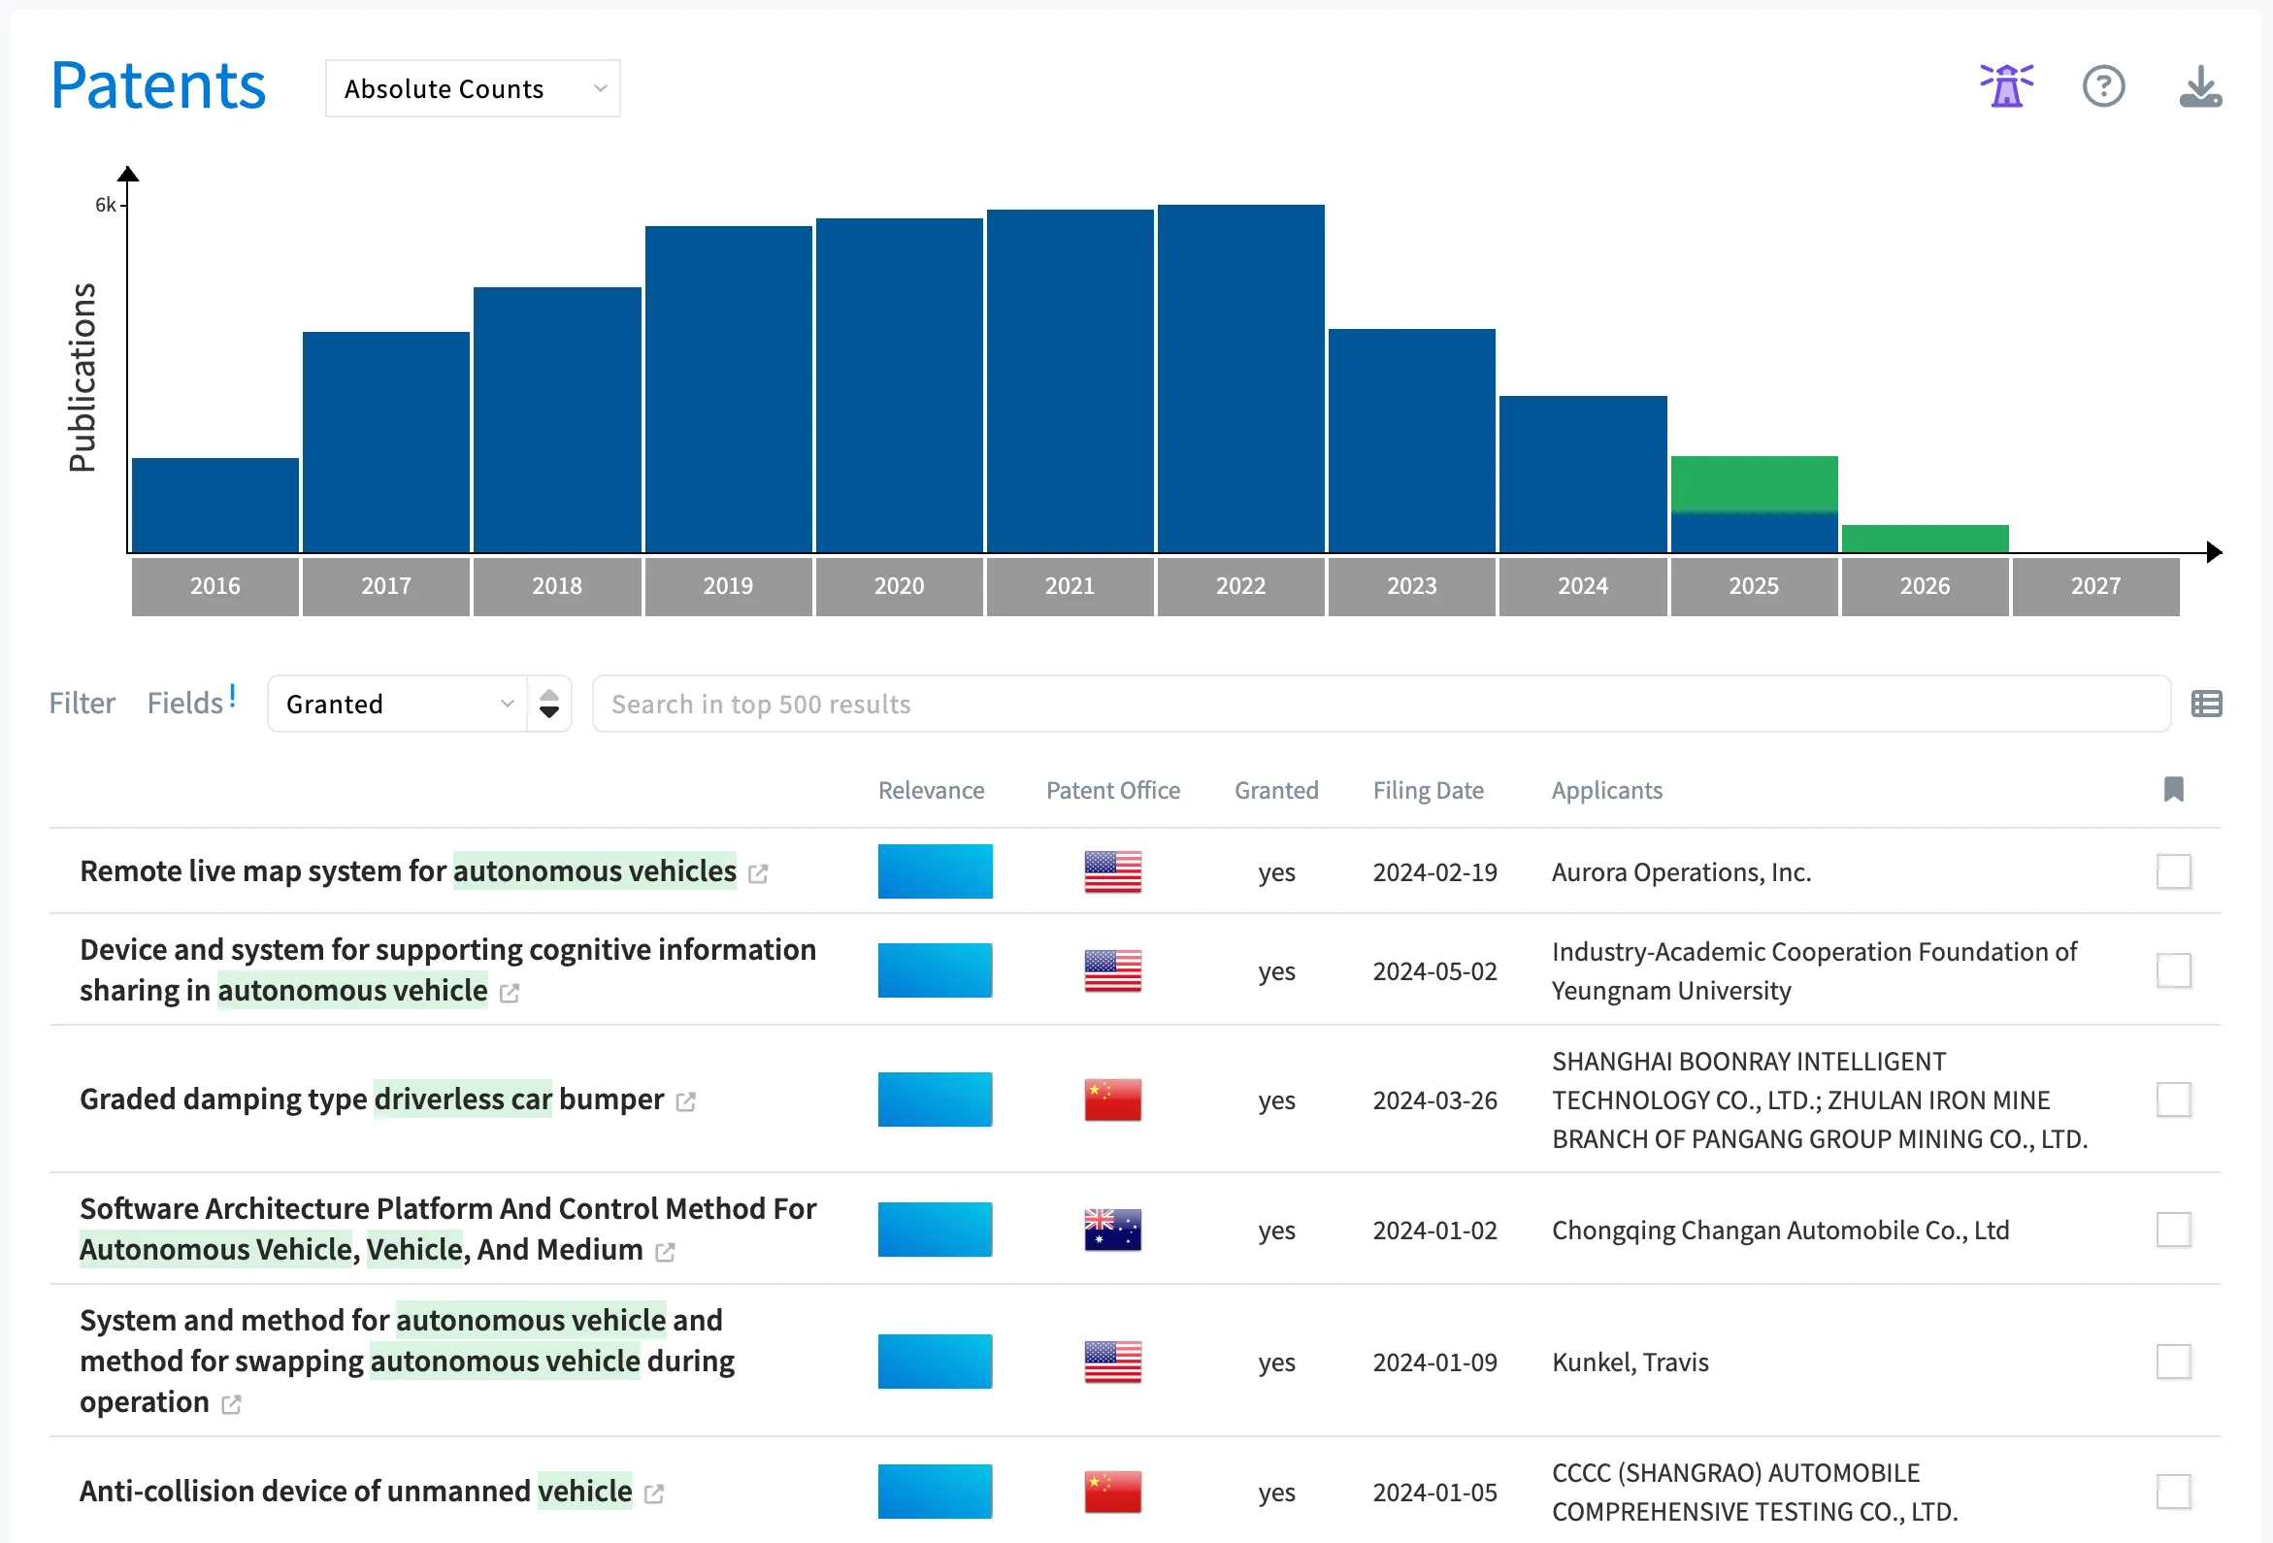
Task: Open the help question mark icon
Action: click(2103, 86)
